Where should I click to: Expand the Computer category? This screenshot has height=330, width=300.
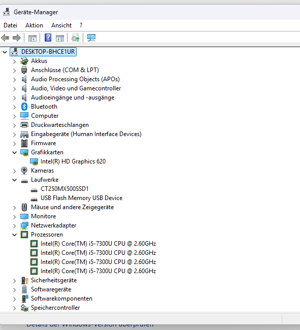point(14,116)
